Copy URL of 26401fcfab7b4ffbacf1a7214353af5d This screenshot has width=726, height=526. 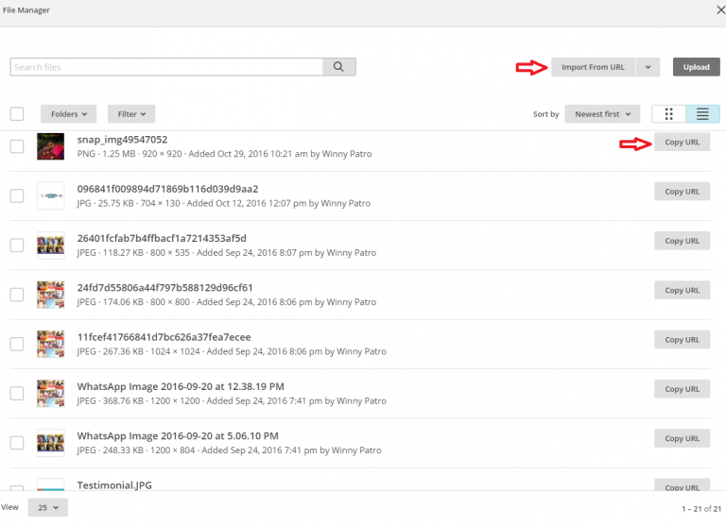682,241
